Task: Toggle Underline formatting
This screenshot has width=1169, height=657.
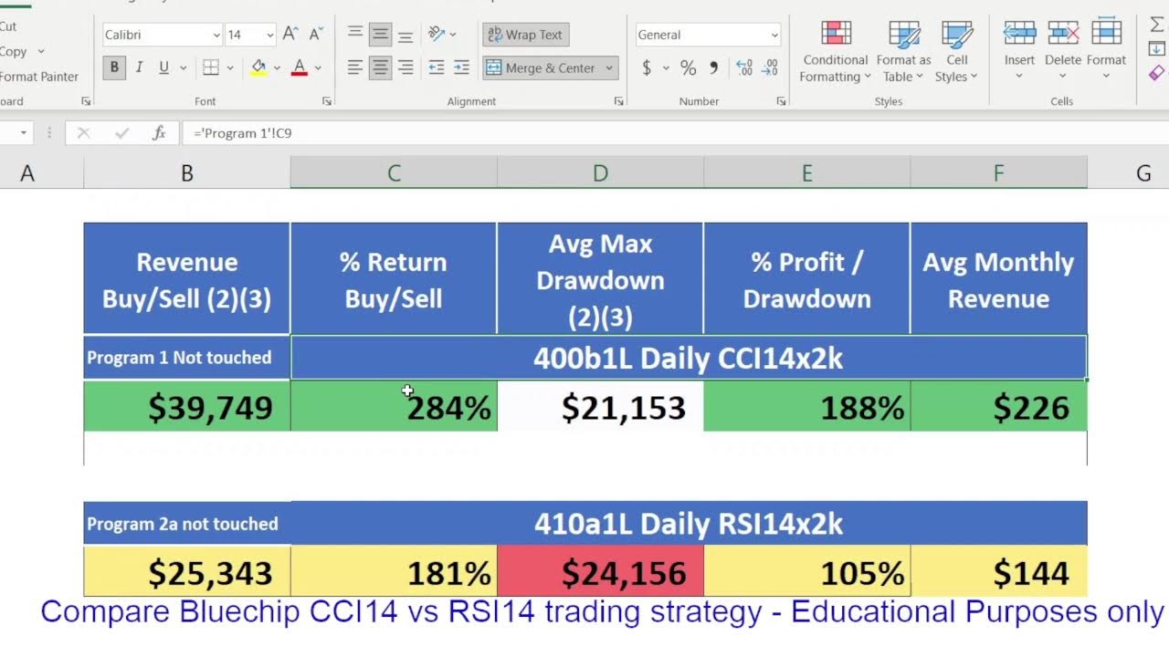Action: (163, 68)
